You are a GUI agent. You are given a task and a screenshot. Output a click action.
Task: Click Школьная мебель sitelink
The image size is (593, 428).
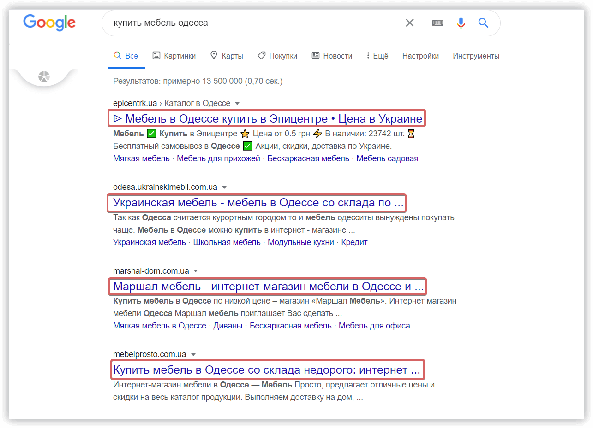point(227,242)
